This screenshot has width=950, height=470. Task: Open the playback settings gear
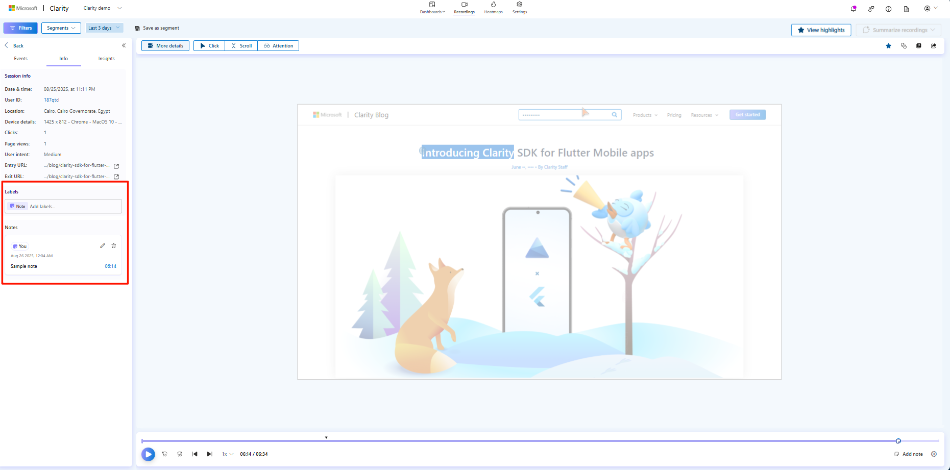pyautogui.click(x=934, y=454)
